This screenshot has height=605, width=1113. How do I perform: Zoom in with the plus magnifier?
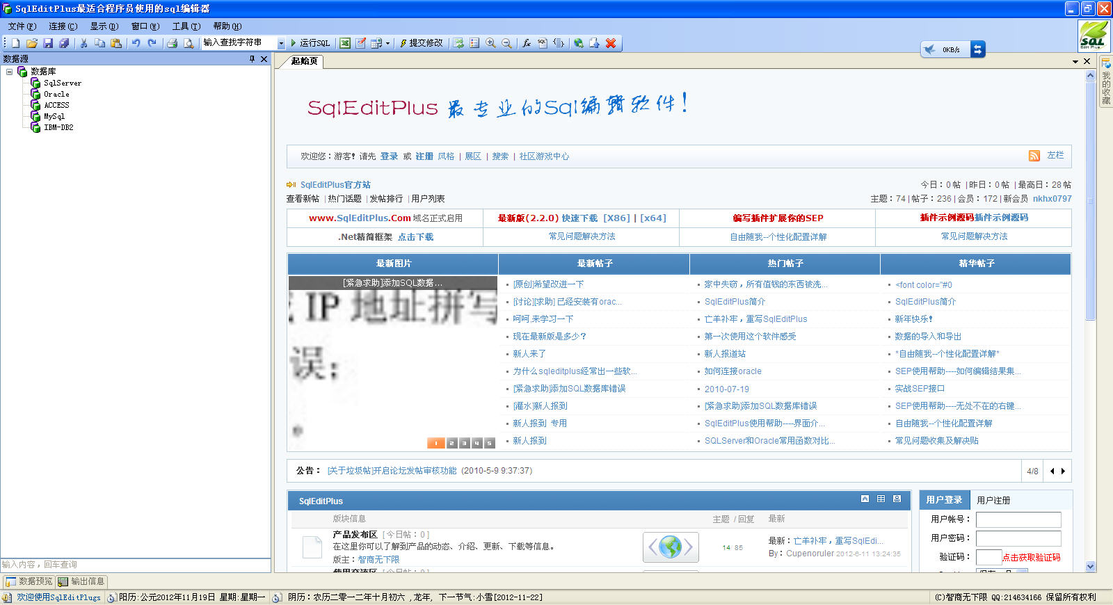click(490, 43)
